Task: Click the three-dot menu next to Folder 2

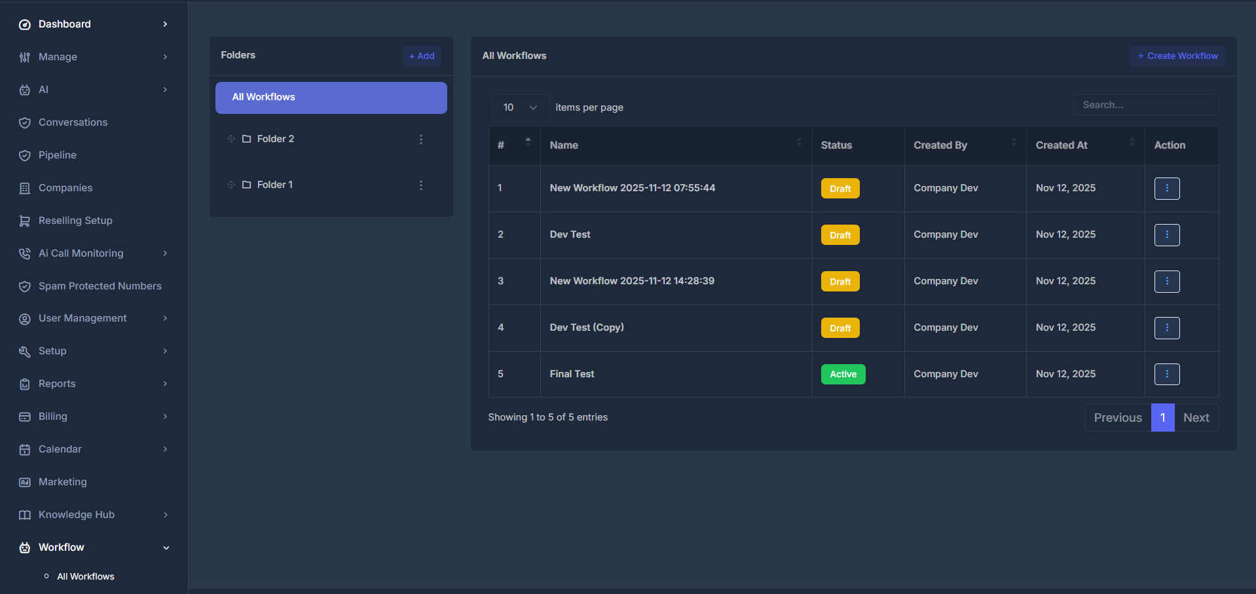Action: pyautogui.click(x=421, y=139)
